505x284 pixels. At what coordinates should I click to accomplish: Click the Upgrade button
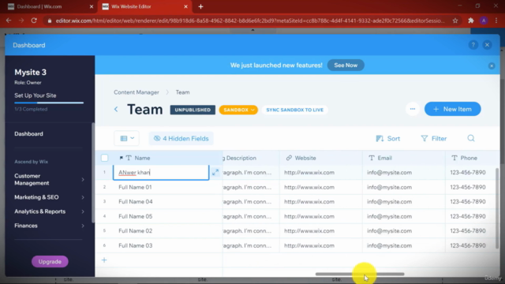(50, 261)
